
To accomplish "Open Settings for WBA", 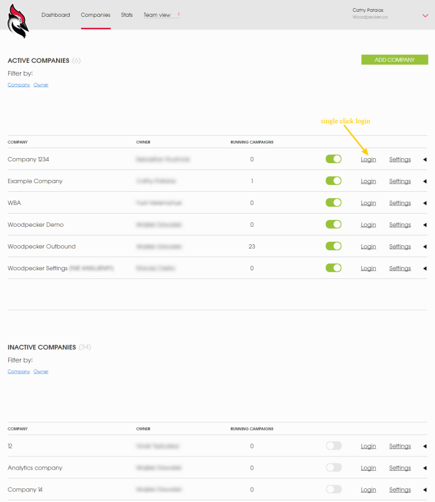I will 399,203.
